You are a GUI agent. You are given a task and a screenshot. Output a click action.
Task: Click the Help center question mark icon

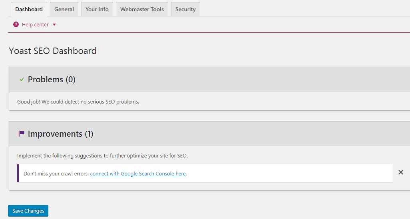[16, 25]
